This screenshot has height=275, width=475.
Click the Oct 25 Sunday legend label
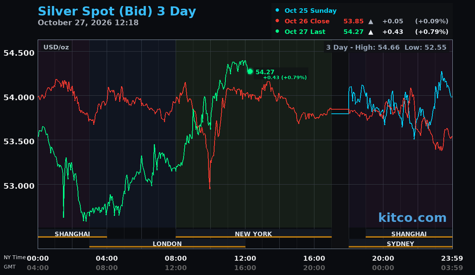[311, 11]
